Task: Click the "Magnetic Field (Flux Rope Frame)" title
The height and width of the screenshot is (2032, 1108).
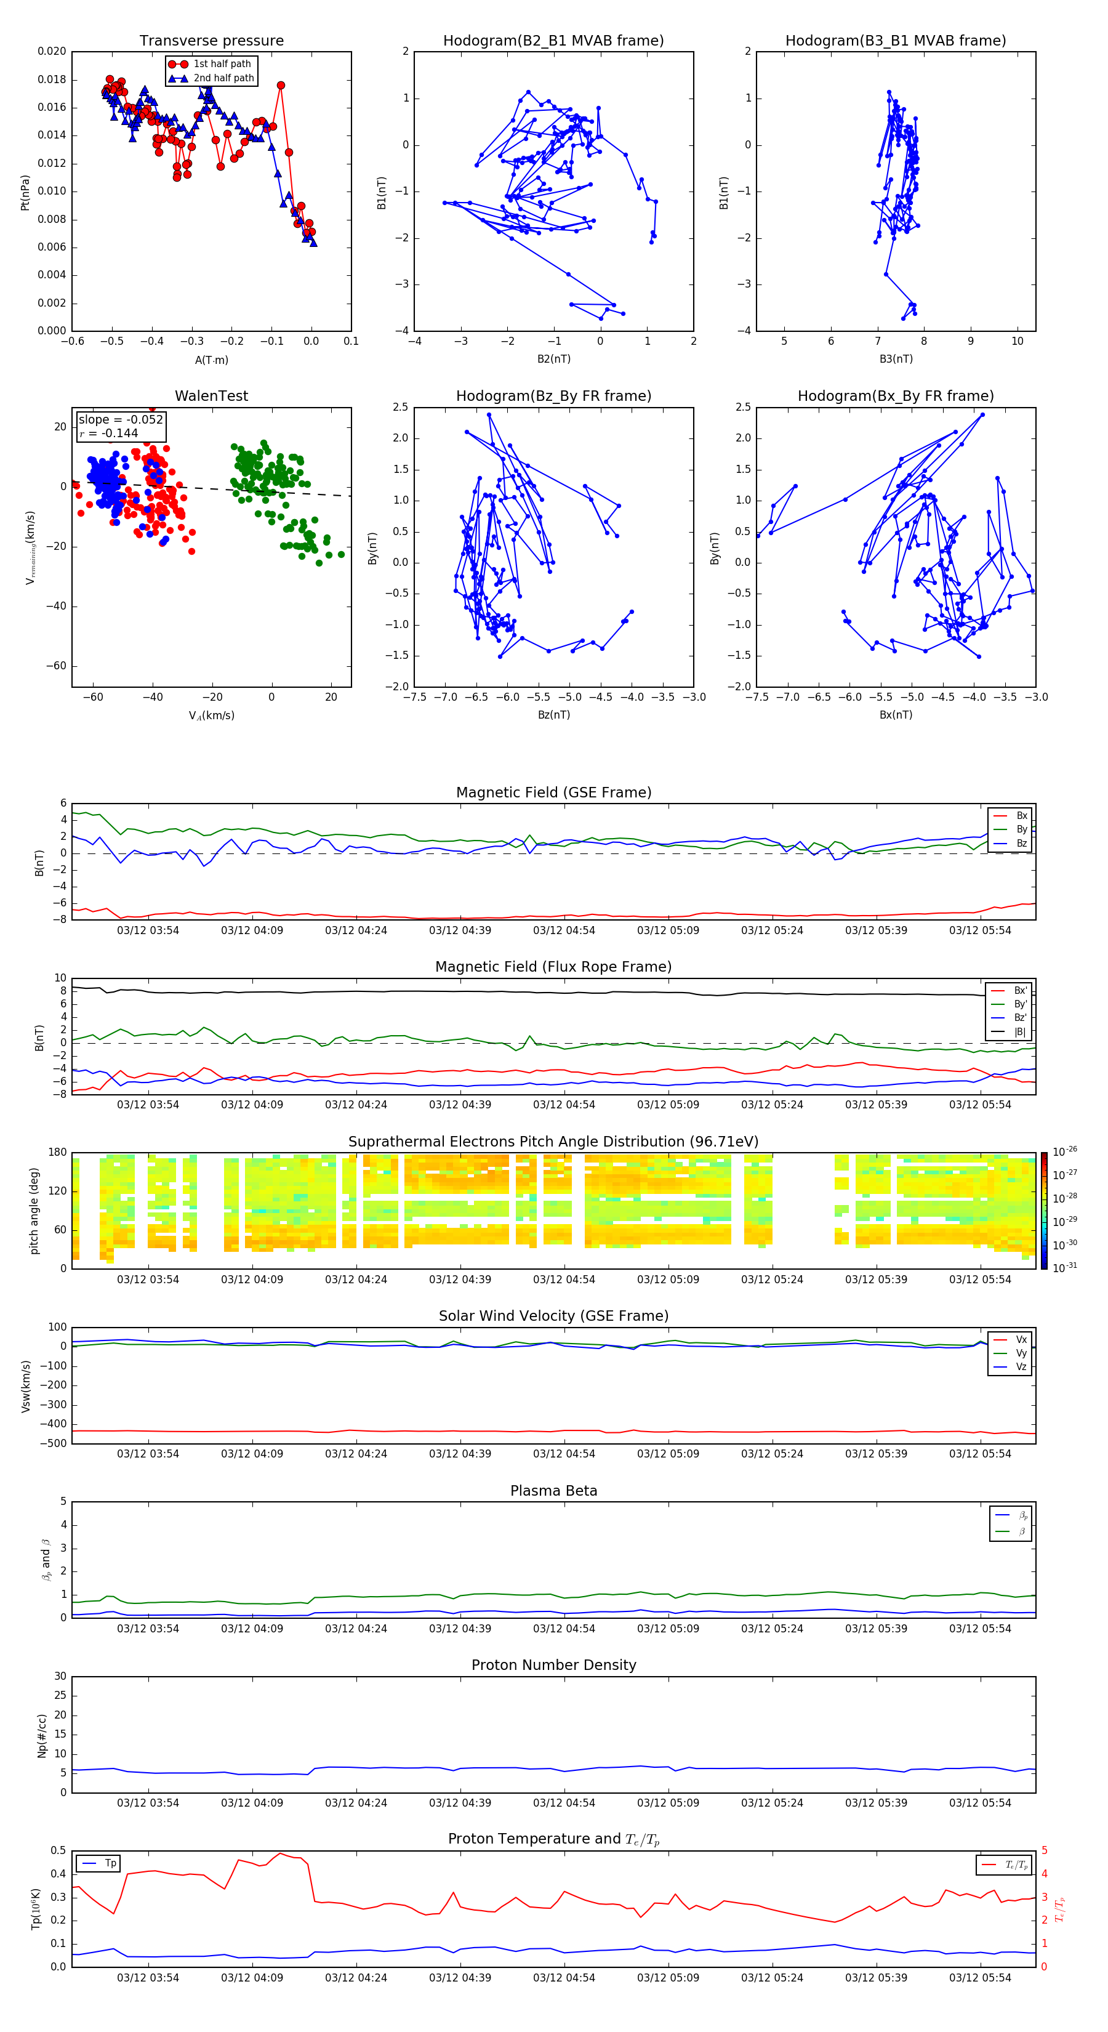Action: pos(553,967)
